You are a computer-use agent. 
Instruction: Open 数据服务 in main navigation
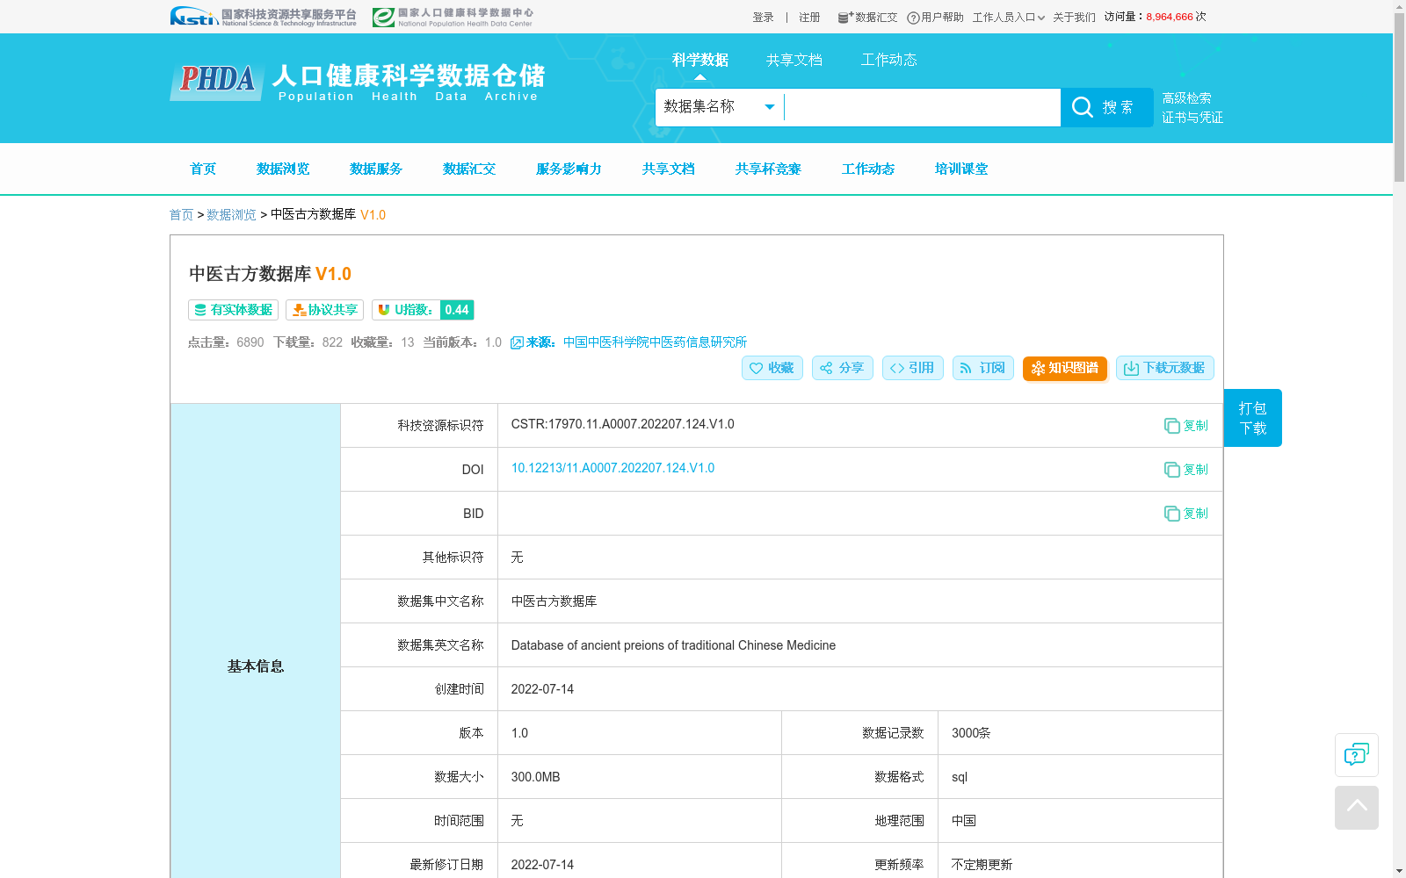[376, 169]
